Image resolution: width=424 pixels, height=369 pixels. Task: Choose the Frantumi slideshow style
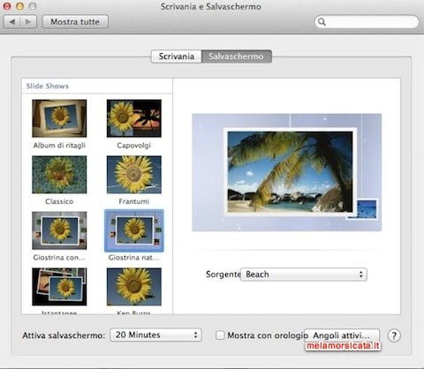(134, 175)
